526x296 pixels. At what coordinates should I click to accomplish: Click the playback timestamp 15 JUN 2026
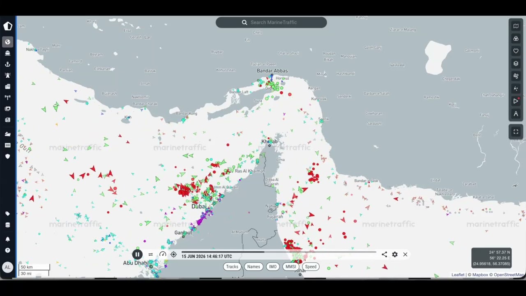pyautogui.click(x=207, y=257)
